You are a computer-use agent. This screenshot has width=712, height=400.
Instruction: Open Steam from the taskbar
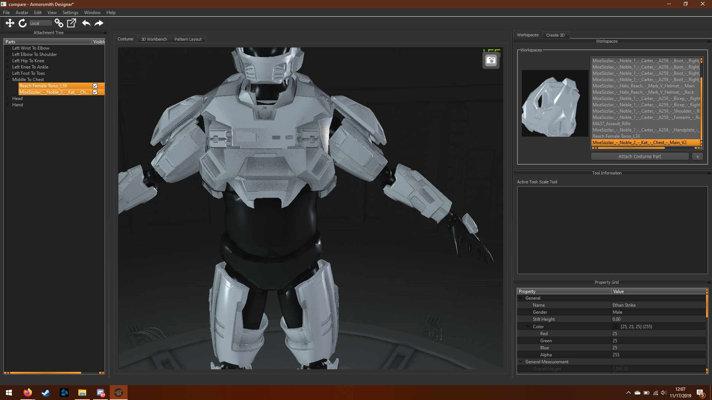(x=46, y=393)
